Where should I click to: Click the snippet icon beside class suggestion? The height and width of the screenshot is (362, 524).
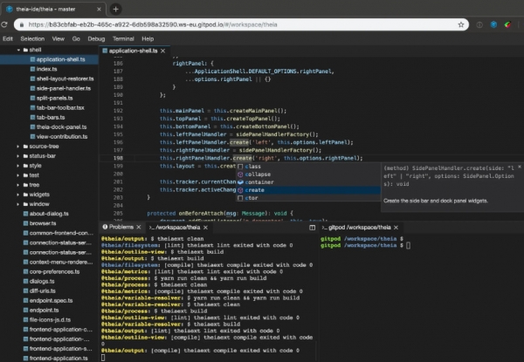point(239,165)
